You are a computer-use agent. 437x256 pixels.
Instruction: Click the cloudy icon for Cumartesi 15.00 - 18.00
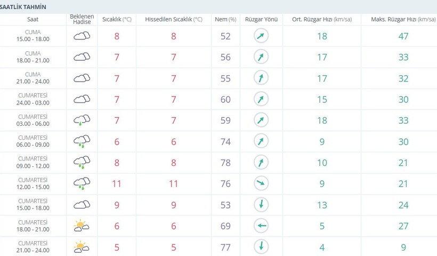click(x=82, y=205)
